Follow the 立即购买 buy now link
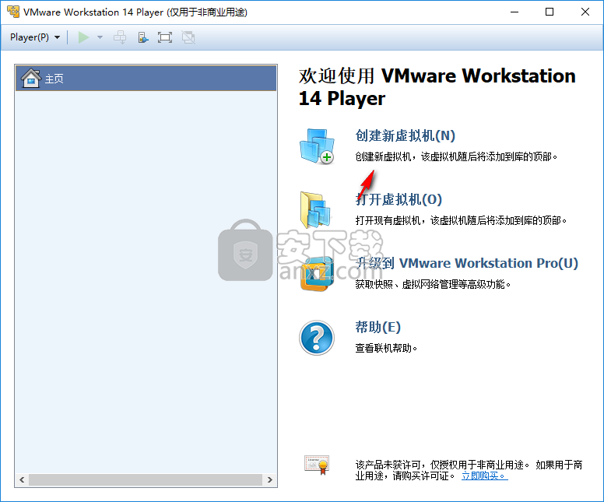Image resolution: width=604 pixels, height=502 pixels. [485, 476]
